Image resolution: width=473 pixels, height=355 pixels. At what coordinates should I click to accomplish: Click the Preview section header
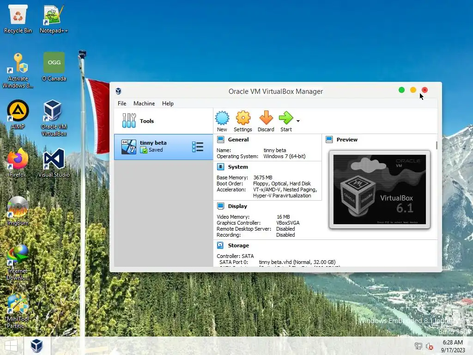click(x=347, y=140)
